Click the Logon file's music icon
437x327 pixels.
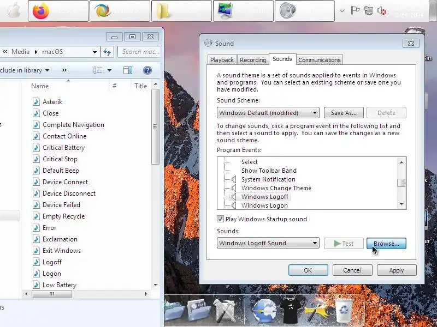(36, 273)
